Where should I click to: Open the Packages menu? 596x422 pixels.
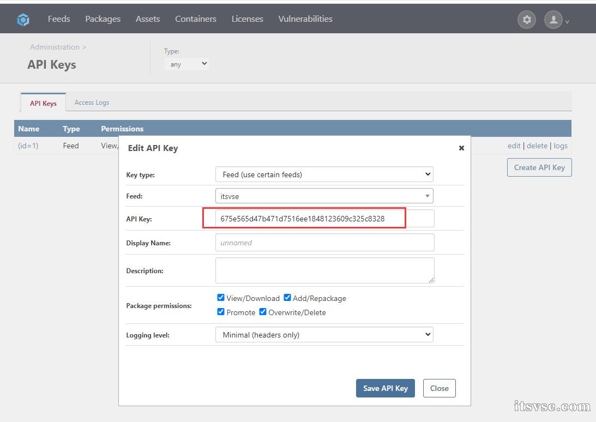tap(103, 19)
